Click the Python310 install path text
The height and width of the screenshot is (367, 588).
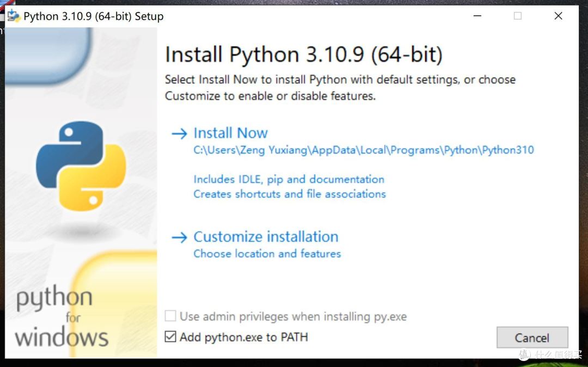tap(363, 150)
